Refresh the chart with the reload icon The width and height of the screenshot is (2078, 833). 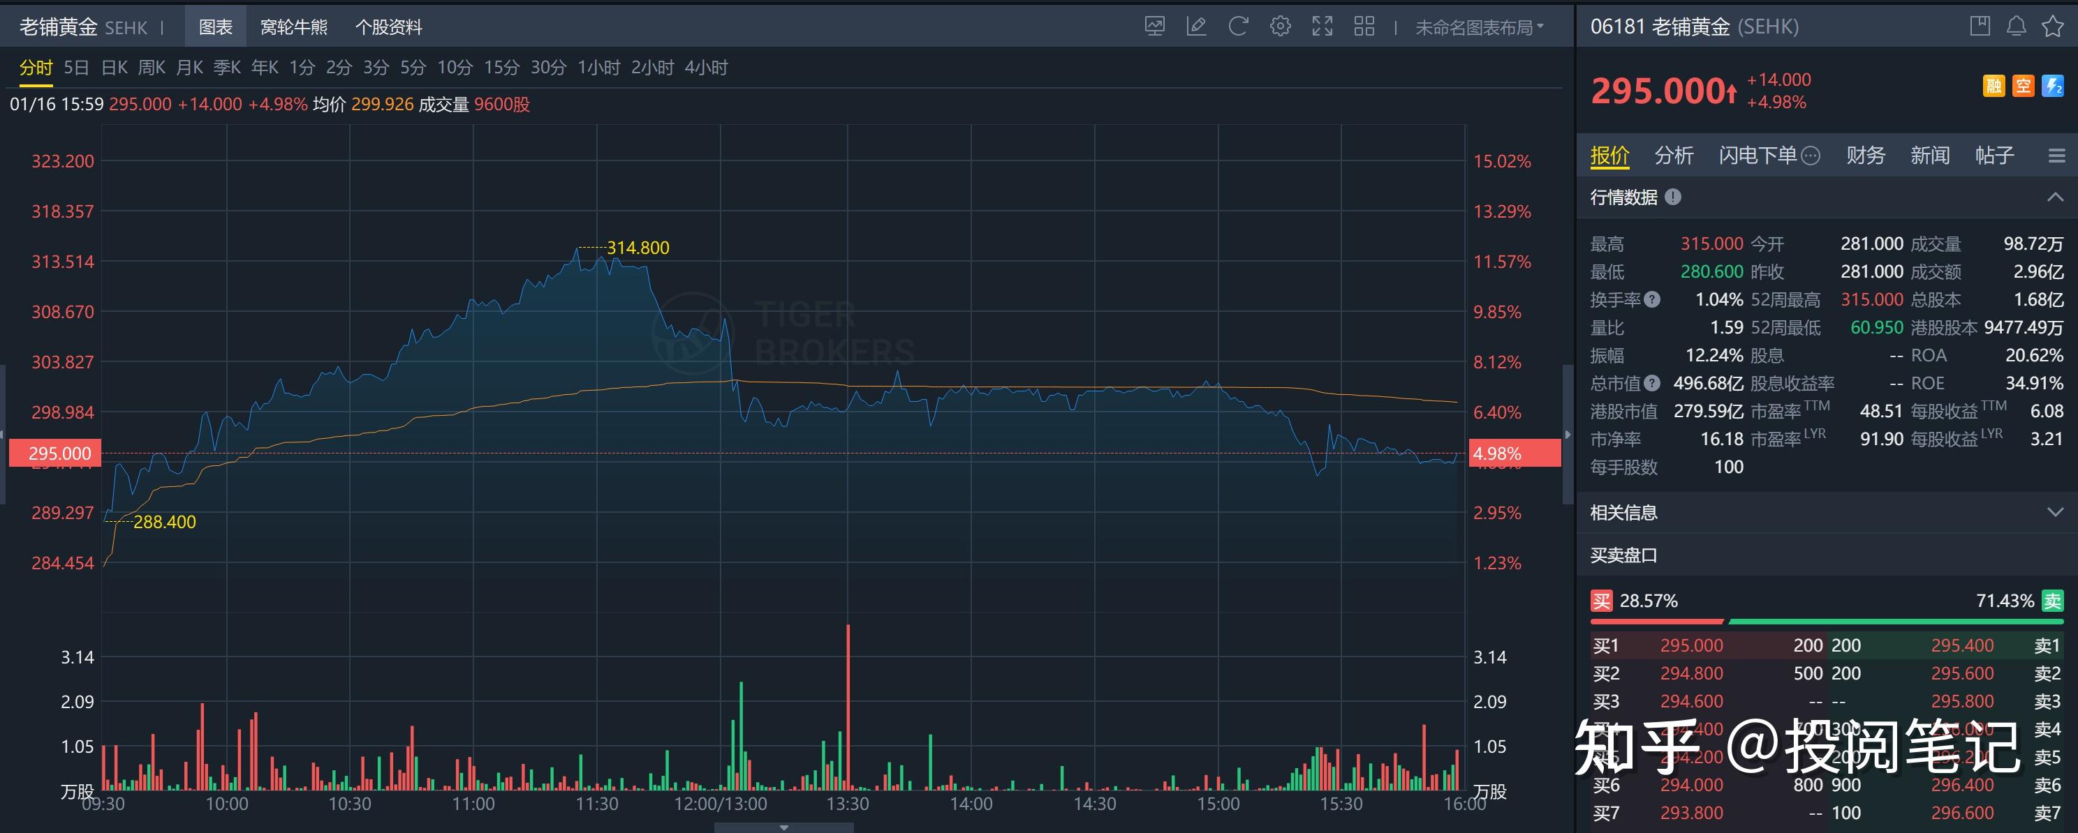pos(1238,27)
